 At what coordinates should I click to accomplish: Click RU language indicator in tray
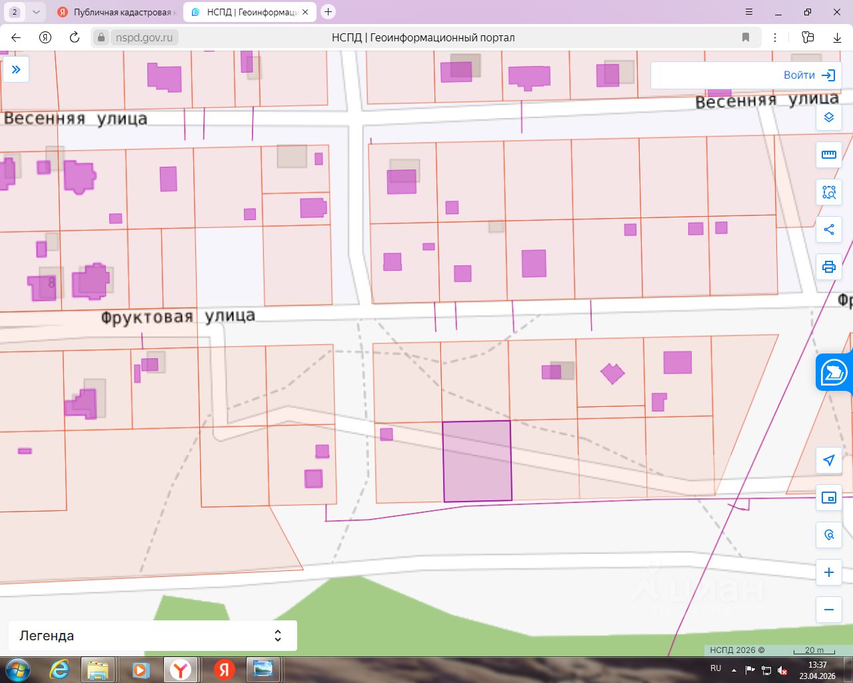pyautogui.click(x=716, y=668)
